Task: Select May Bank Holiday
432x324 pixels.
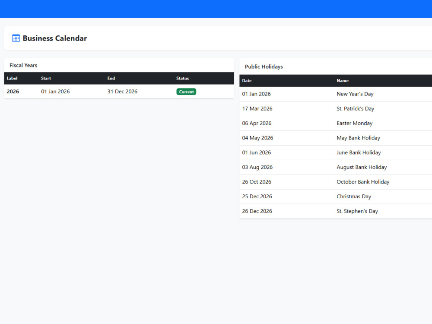Action: click(358, 138)
